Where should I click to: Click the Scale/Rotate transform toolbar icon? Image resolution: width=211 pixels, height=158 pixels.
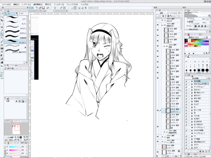[64, 8]
